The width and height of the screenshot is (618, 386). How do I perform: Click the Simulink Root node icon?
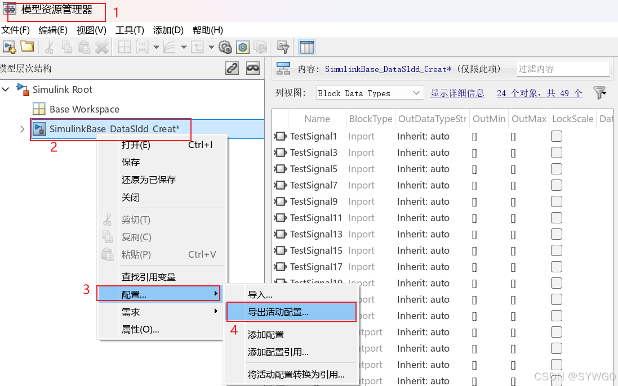[23, 89]
